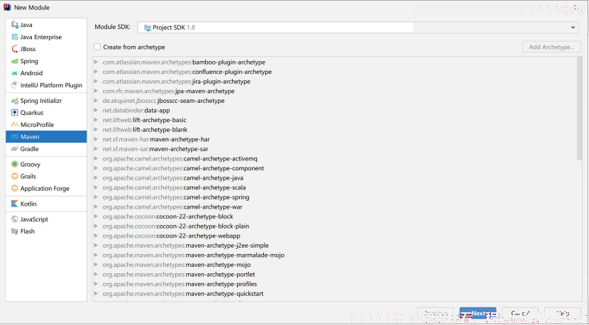Click the MicroProfile icon

[x=15, y=124]
